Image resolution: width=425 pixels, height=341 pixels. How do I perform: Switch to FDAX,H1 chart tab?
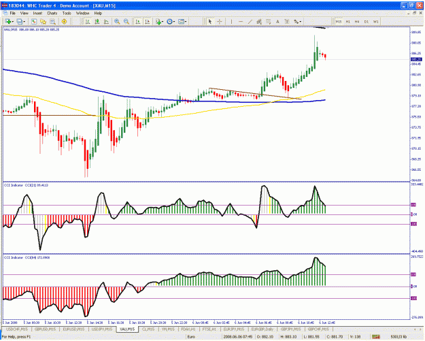coord(188,329)
